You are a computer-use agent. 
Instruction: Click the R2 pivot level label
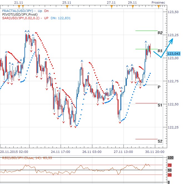(160, 33)
